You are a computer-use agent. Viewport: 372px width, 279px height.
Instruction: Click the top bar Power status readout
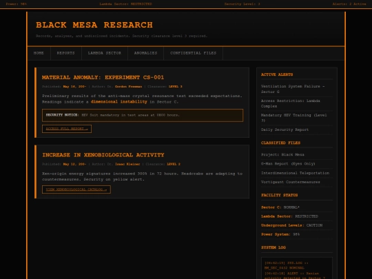[x=16, y=4]
